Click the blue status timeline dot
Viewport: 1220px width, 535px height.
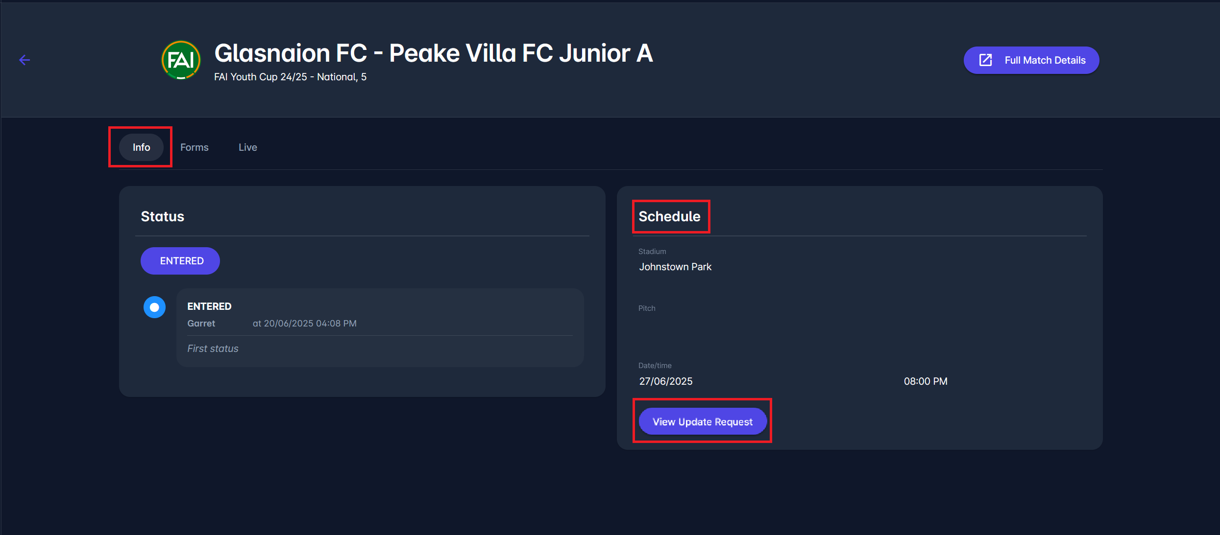click(x=154, y=307)
